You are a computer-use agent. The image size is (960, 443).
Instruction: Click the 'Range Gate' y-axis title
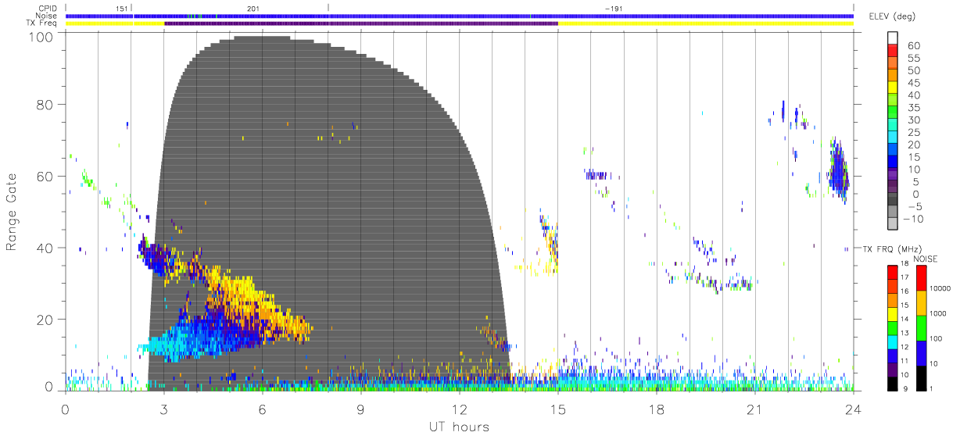pyautogui.click(x=13, y=213)
